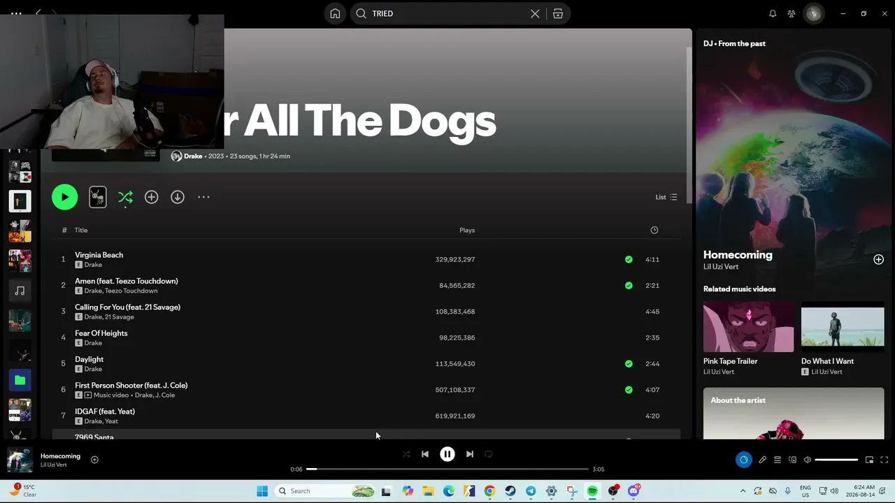
Task: Open the lyrics microphone icon
Action: (x=762, y=460)
